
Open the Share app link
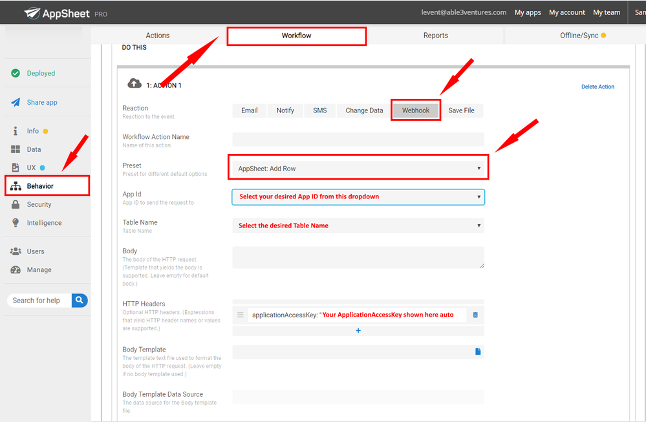(42, 102)
